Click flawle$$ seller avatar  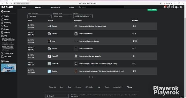(x=49, y=56)
